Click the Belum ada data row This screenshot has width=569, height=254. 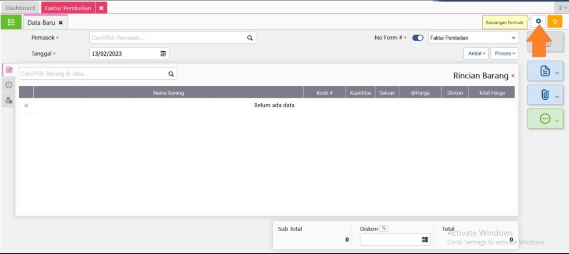pos(267,106)
